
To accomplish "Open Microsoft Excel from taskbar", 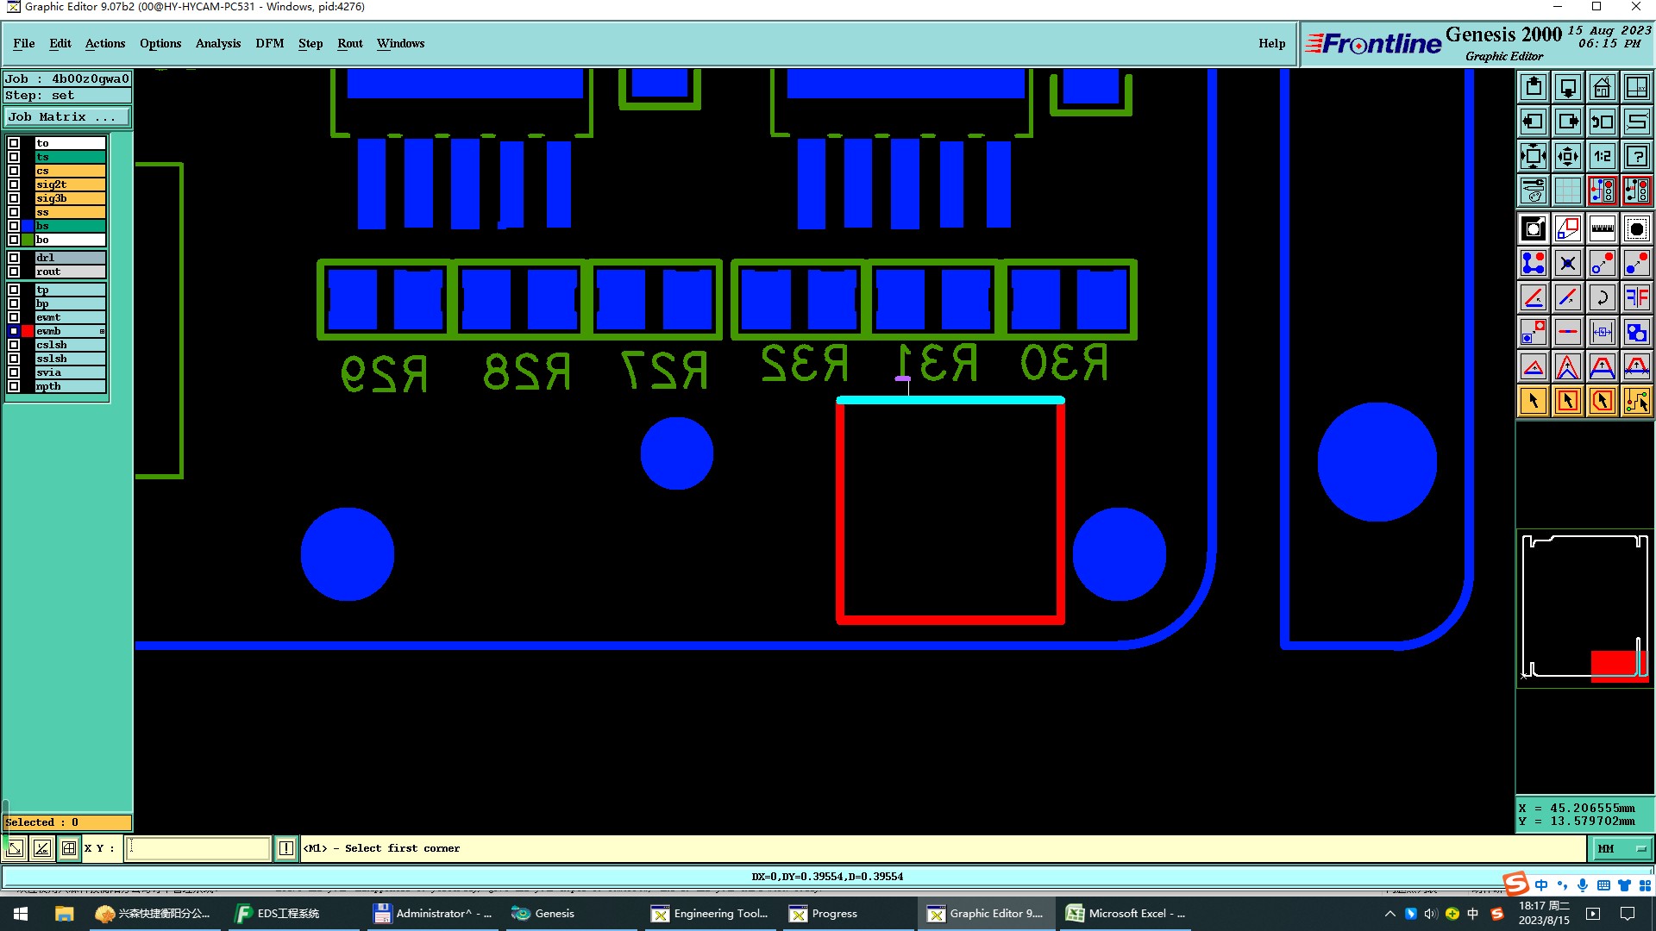I will [1126, 914].
